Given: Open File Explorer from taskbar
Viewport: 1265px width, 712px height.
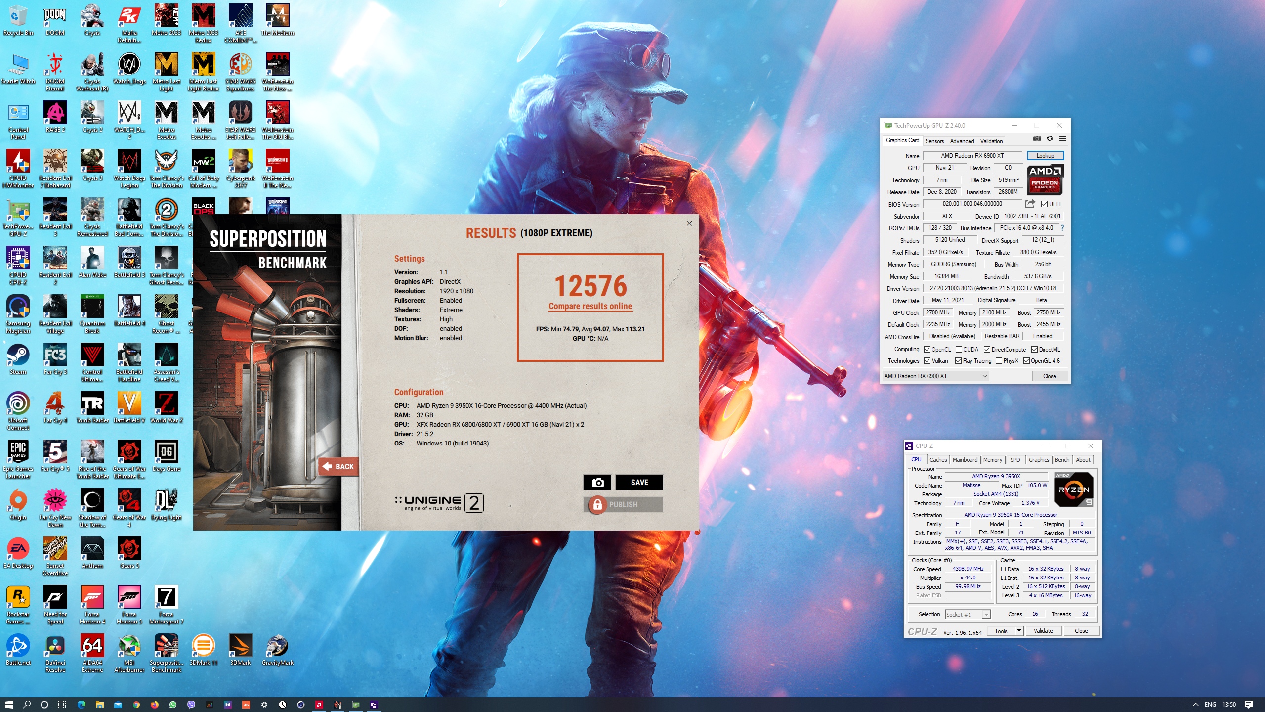Looking at the screenshot, I should coord(100,704).
